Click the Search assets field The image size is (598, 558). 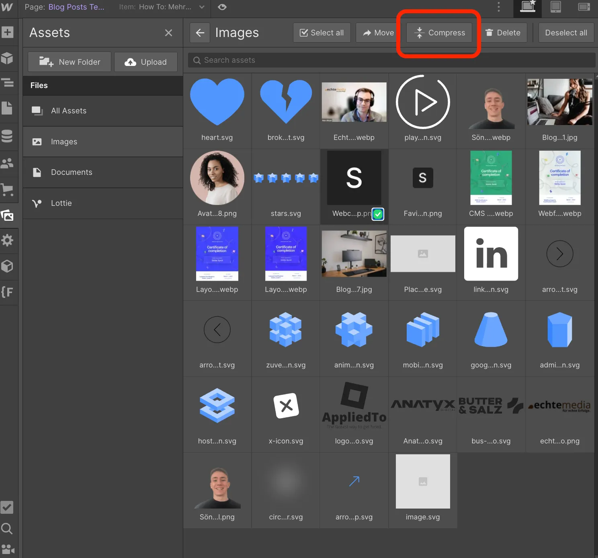coord(392,60)
